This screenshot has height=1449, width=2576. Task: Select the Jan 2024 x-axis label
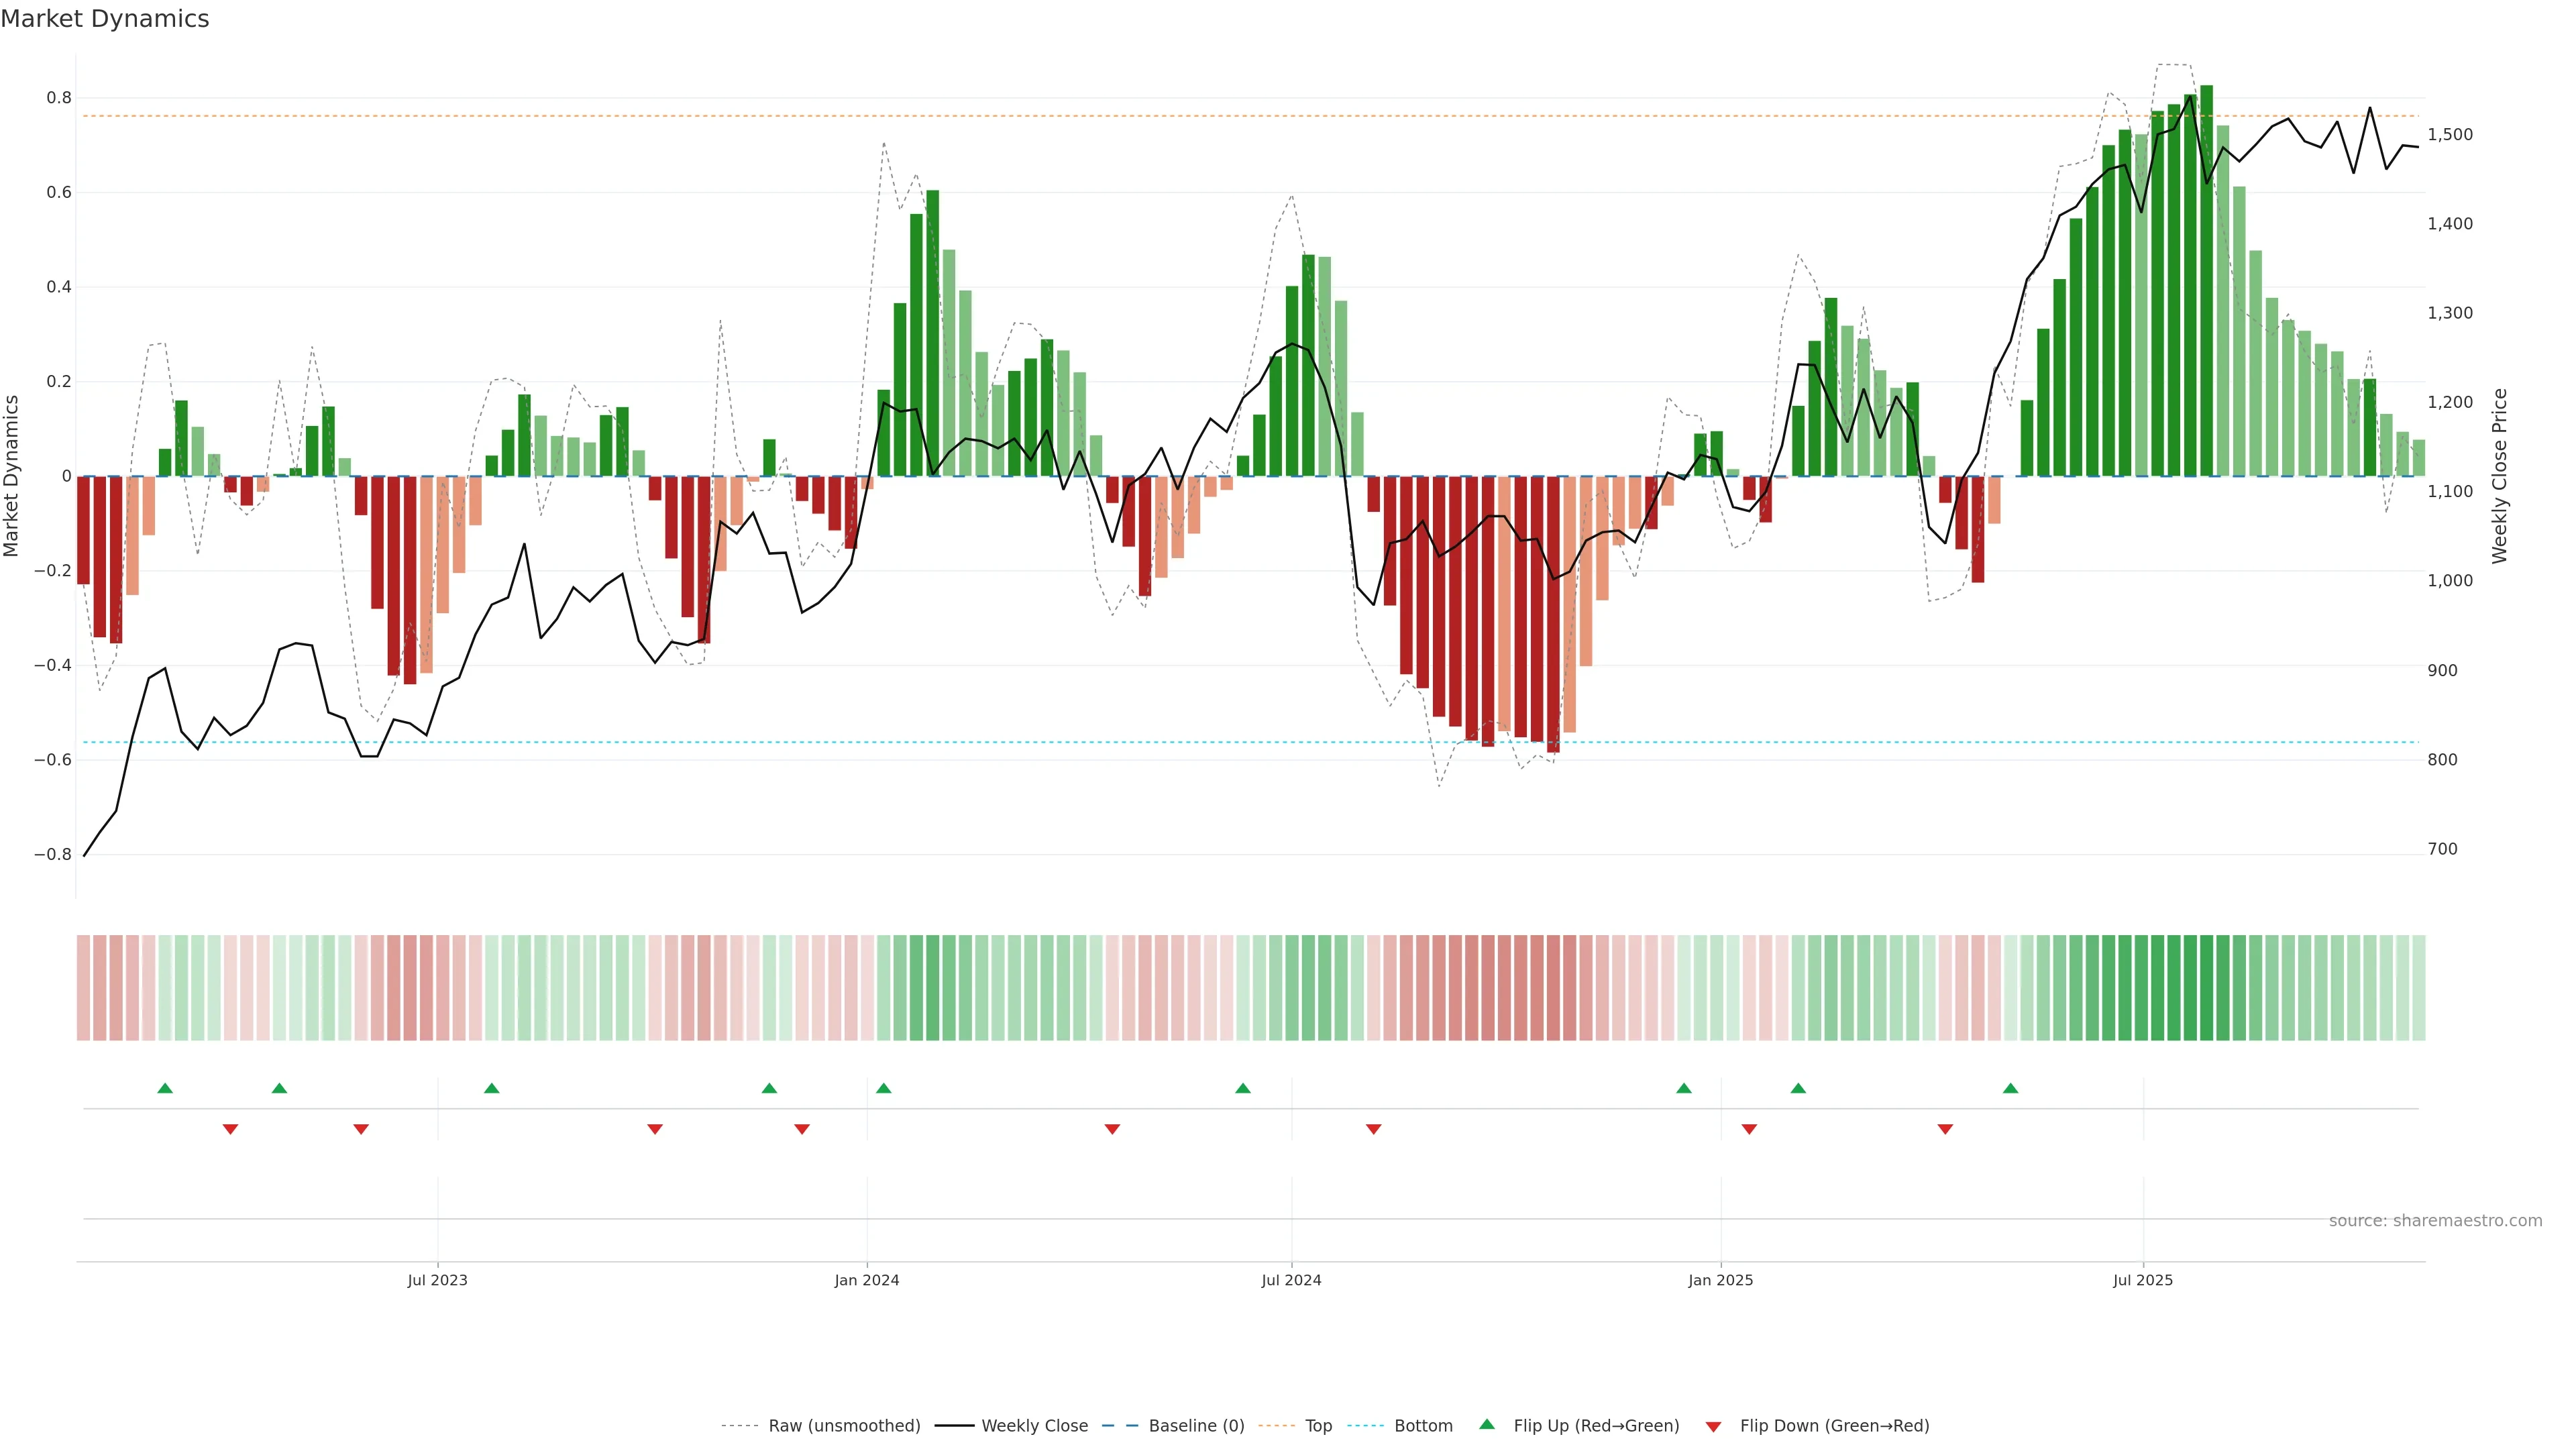[x=866, y=1280]
